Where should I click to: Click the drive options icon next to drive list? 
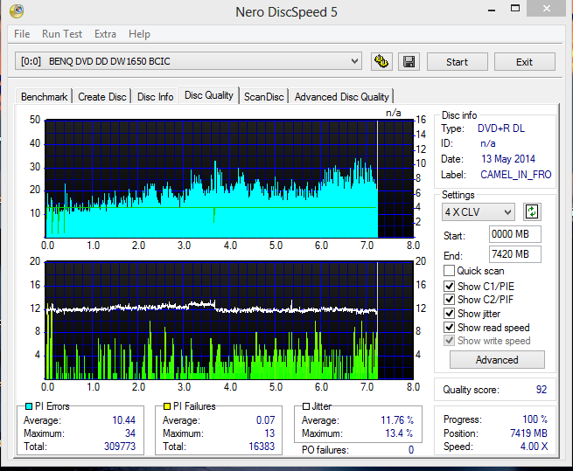point(382,61)
